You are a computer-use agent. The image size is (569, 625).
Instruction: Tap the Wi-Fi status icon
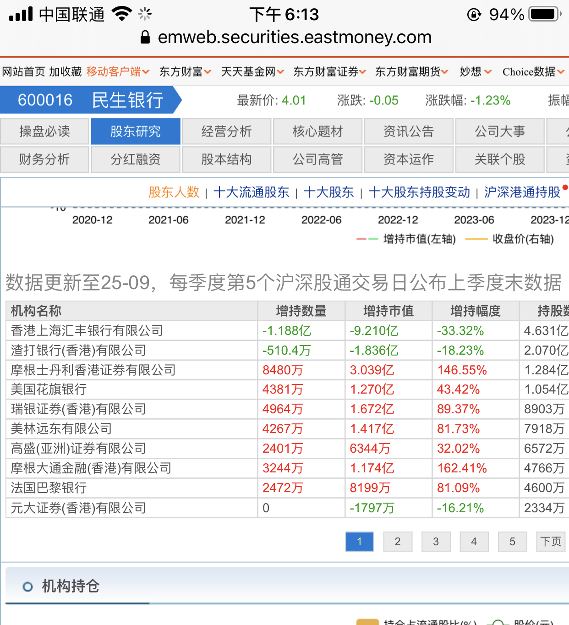(122, 14)
